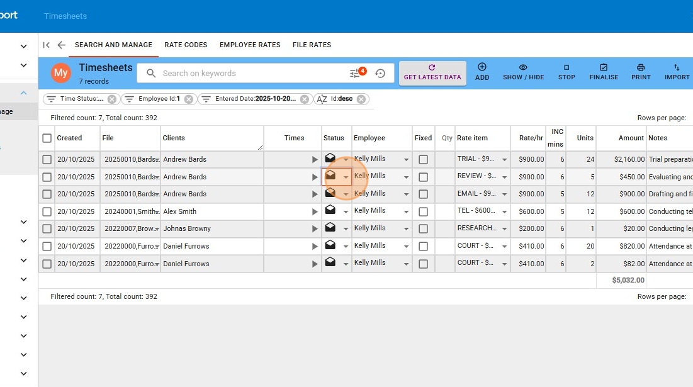Screen dimensions: 693x387
Task: Open the Employee Rates tab
Action: point(250,45)
